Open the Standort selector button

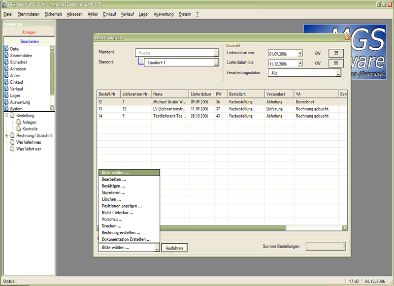(216, 63)
